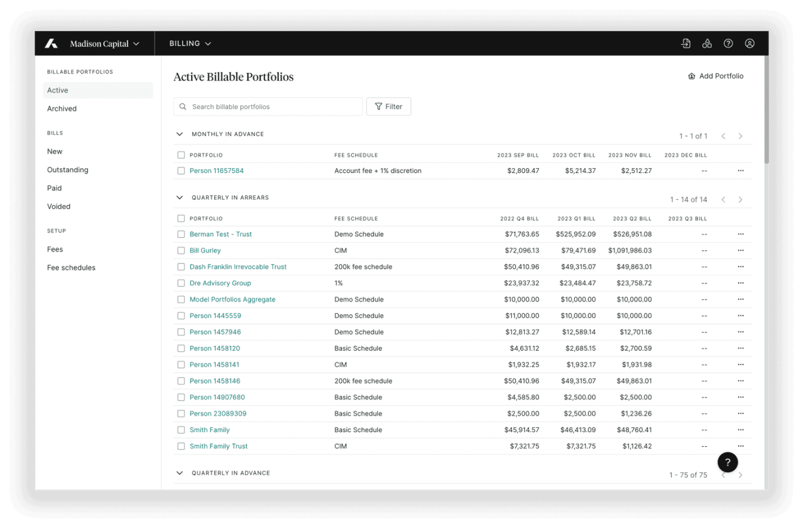Click the Madison Capital logo icon
This screenshot has height=528, width=803.
[x=52, y=44]
